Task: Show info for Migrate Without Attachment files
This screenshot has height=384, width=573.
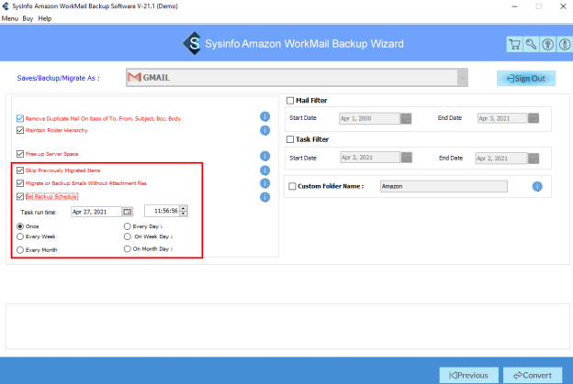Action: coord(265,183)
